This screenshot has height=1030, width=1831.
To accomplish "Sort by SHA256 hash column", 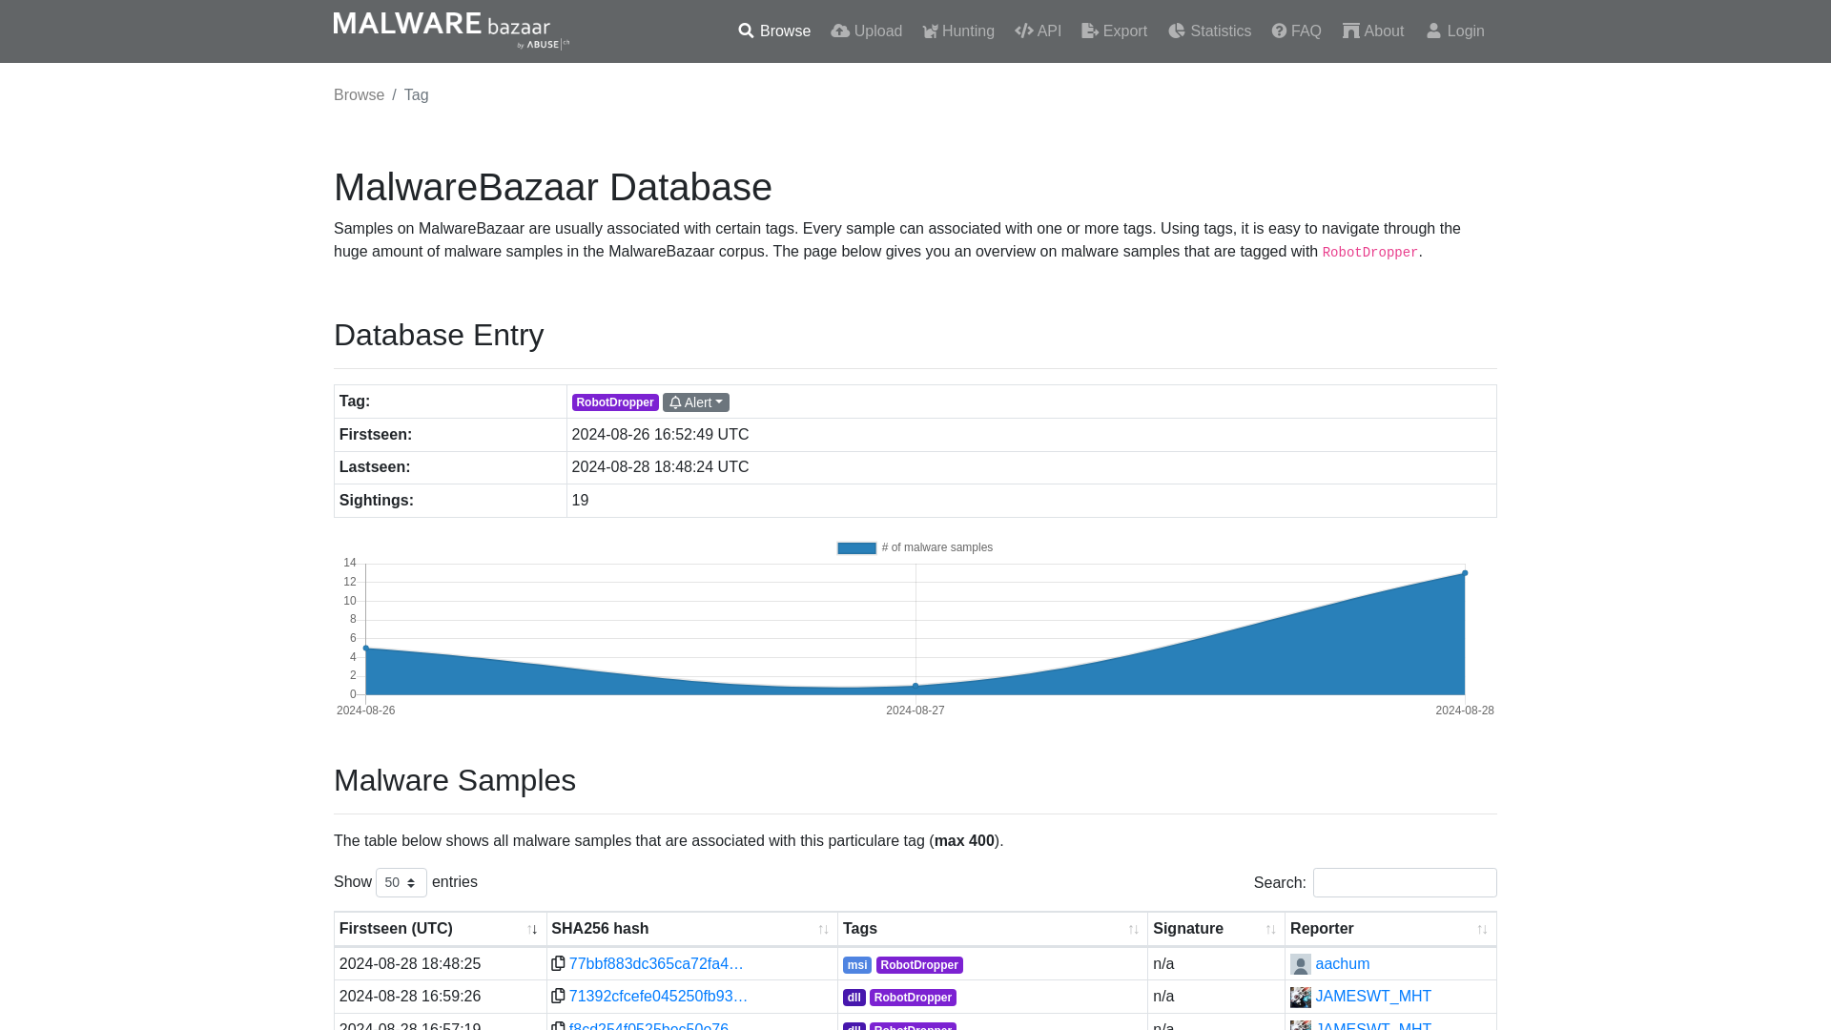I will (x=691, y=929).
